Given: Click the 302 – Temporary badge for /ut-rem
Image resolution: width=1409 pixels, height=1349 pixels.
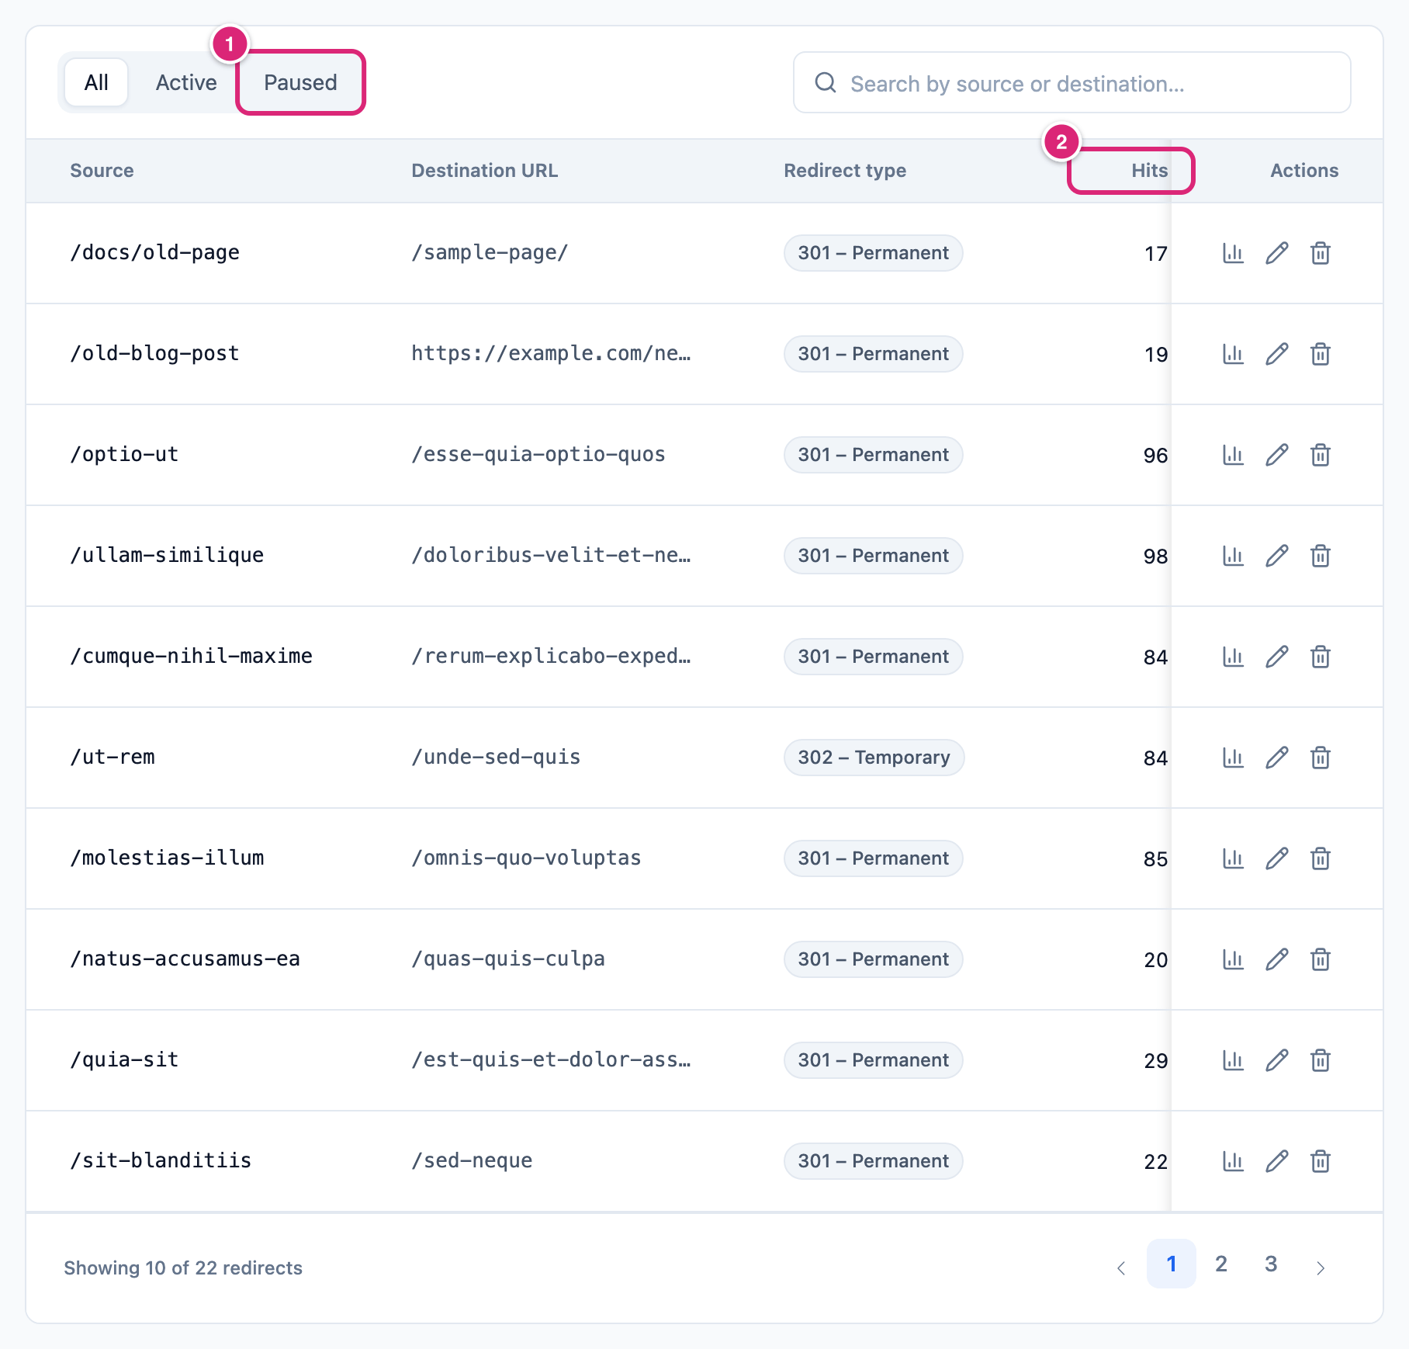Looking at the screenshot, I should (x=874, y=758).
